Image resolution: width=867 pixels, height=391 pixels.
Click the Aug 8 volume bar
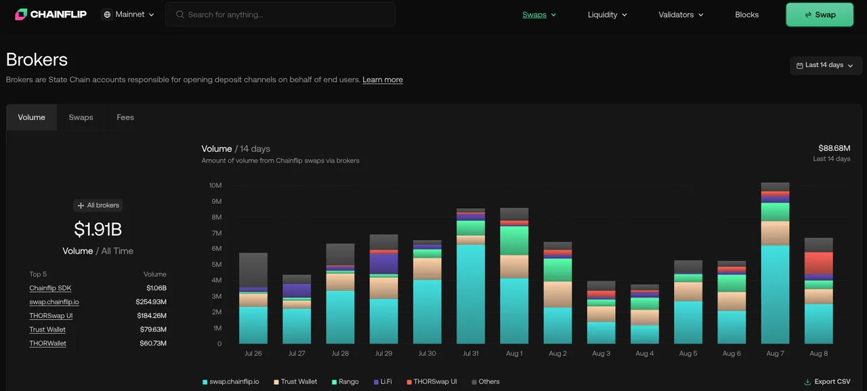click(x=818, y=291)
